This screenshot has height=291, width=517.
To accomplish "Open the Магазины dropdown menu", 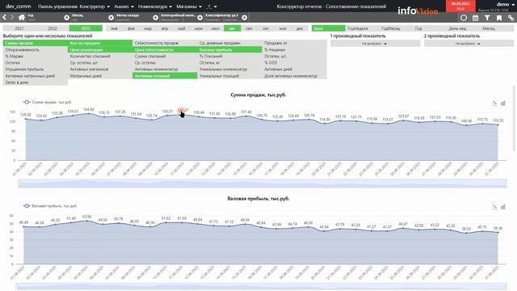I will pyautogui.click(x=189, y=6).
